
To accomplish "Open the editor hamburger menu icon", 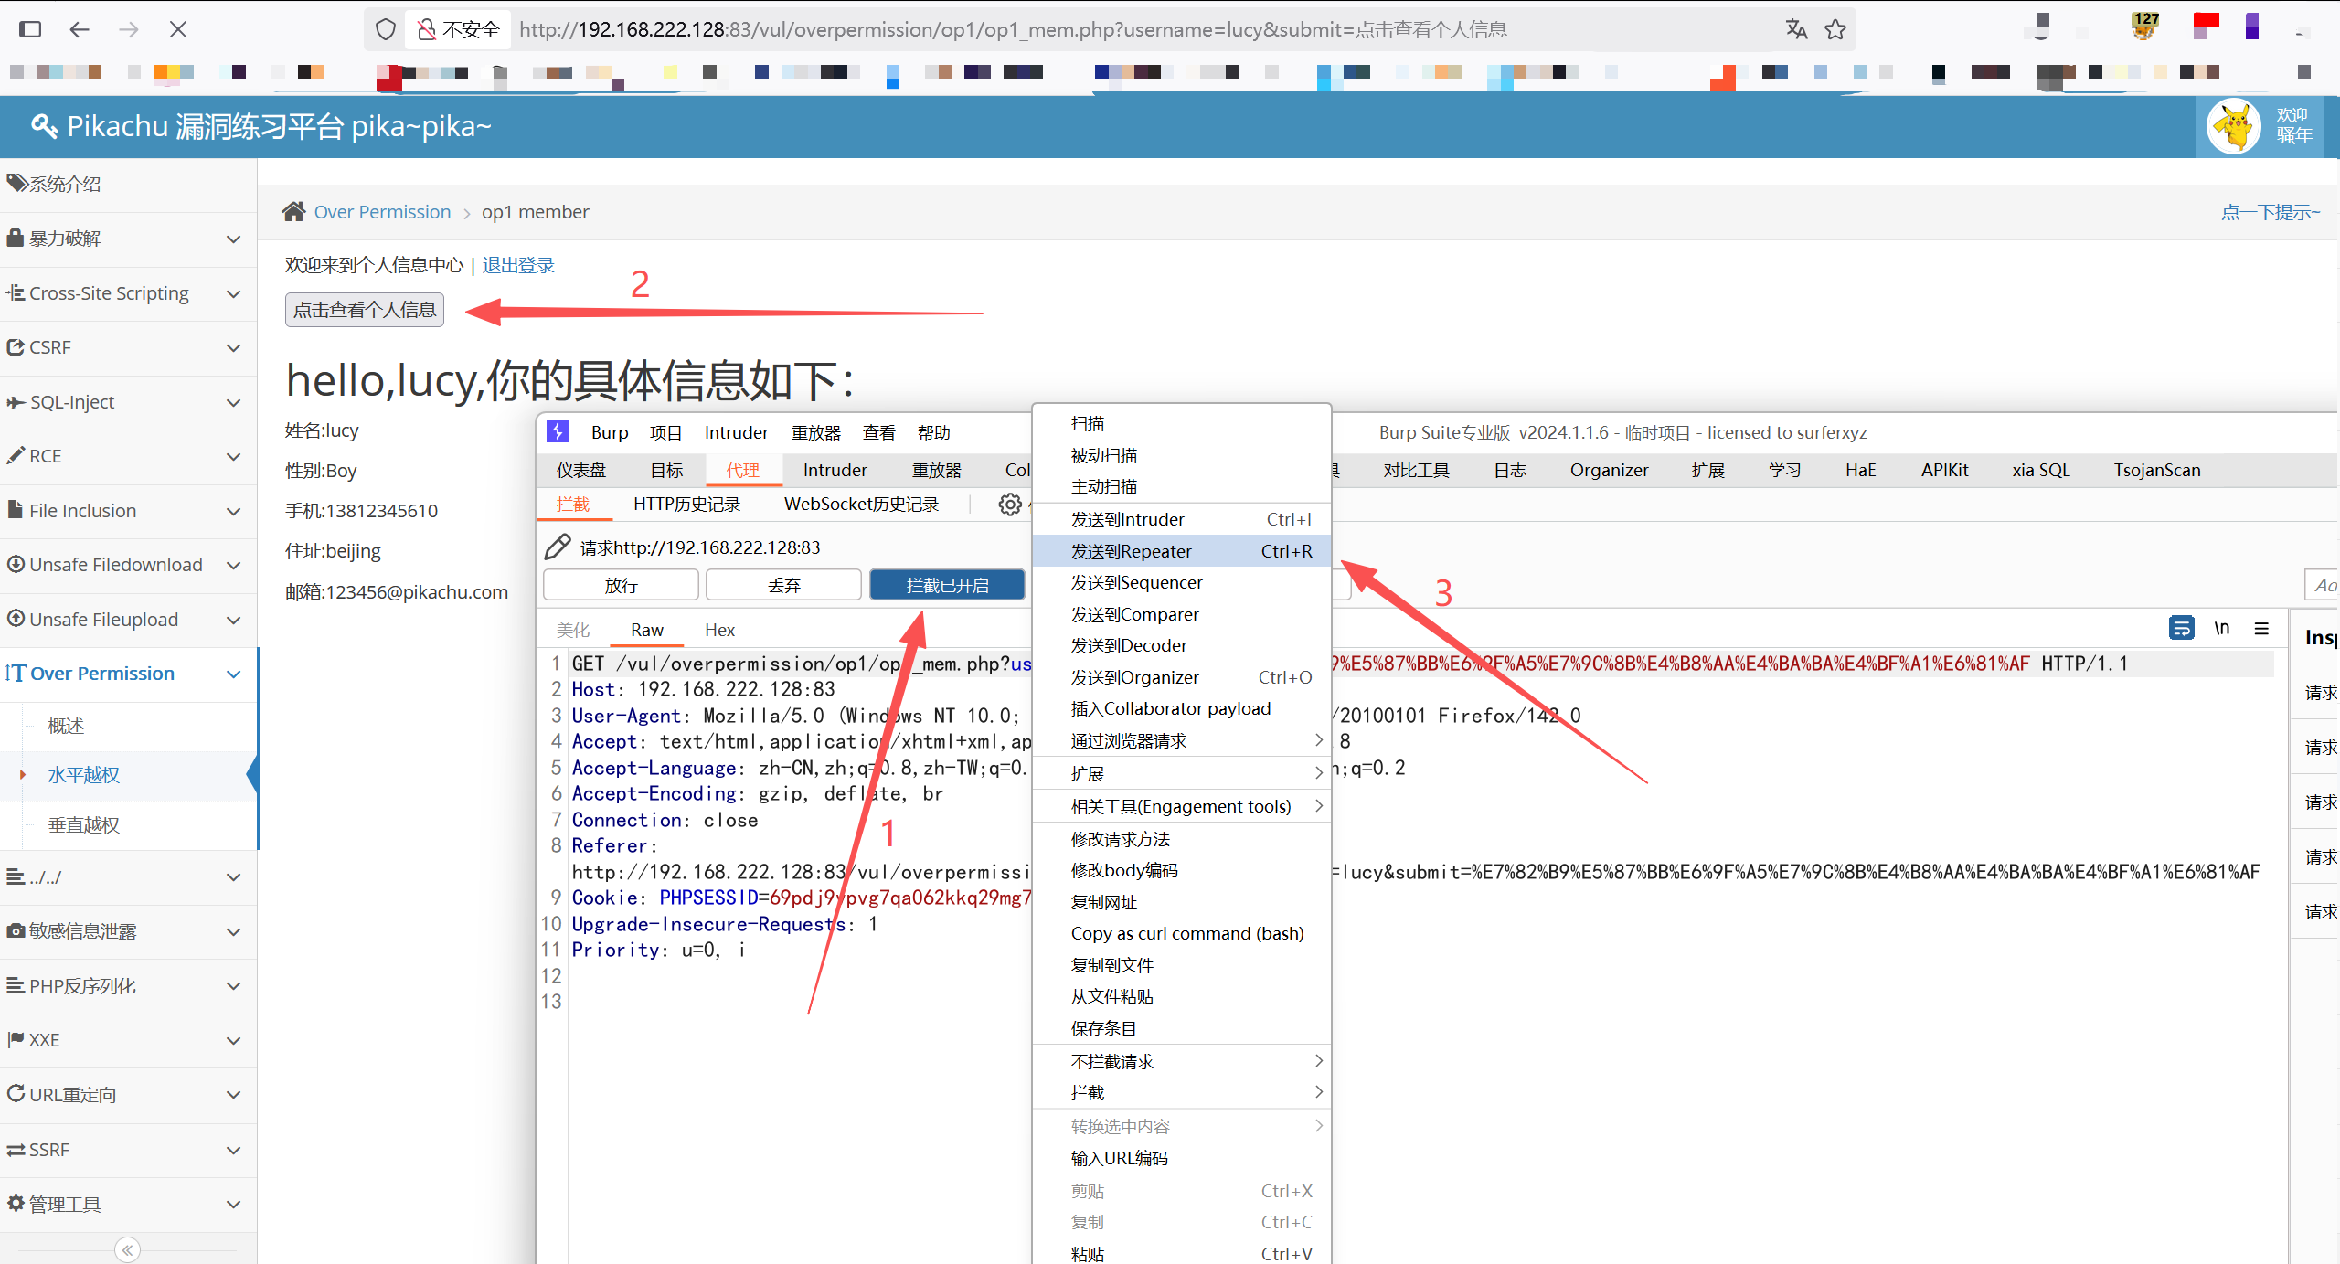I will pos(2261,629).
